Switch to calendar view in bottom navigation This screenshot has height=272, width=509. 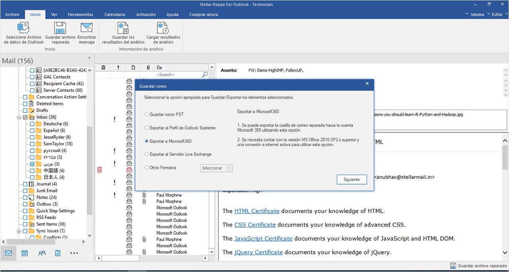tap(25, 253)
